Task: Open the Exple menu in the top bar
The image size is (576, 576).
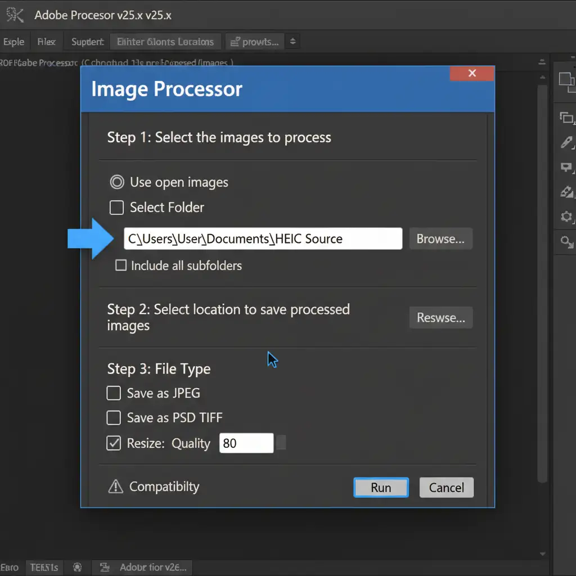Action: [x=13, y=42]
